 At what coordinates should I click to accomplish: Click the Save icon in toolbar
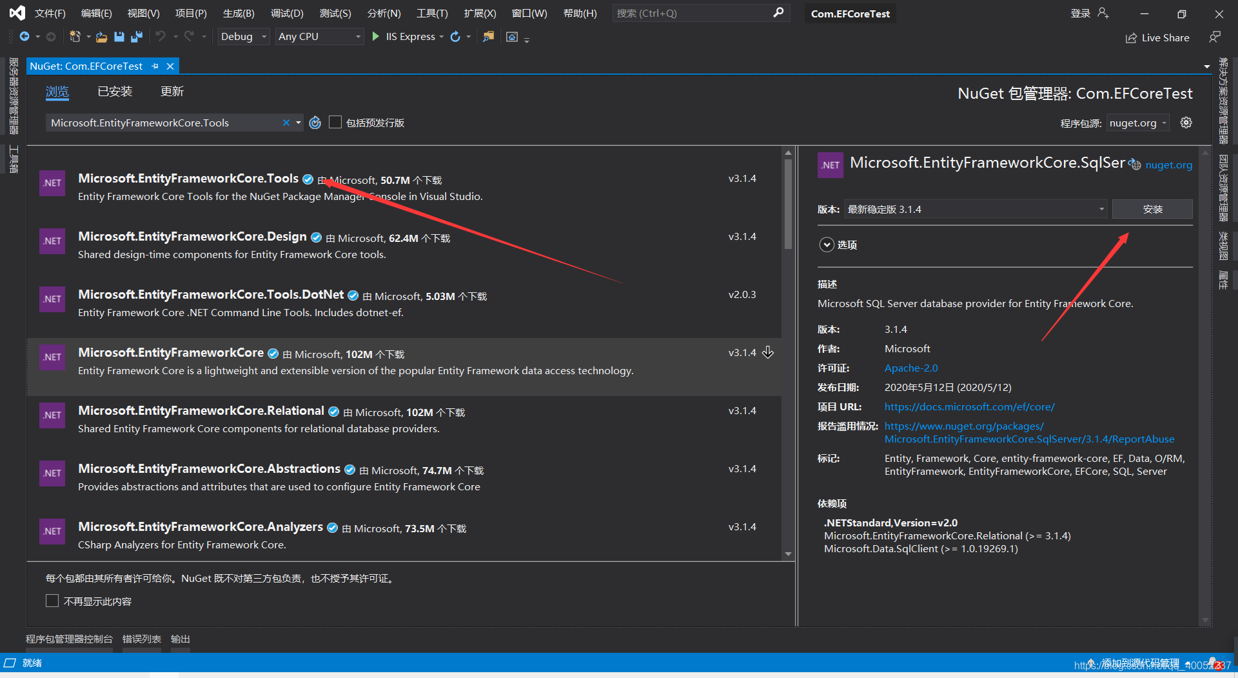(119, 37)
